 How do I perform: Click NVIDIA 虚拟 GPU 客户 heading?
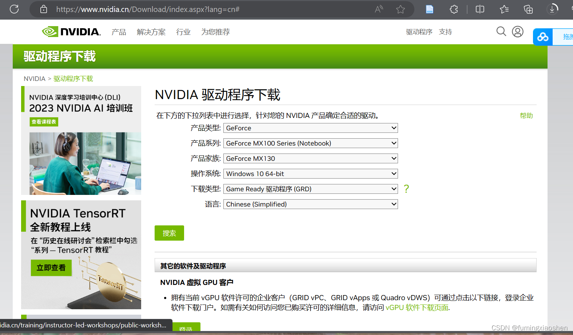pyautogui.click(x=197, y=282)
